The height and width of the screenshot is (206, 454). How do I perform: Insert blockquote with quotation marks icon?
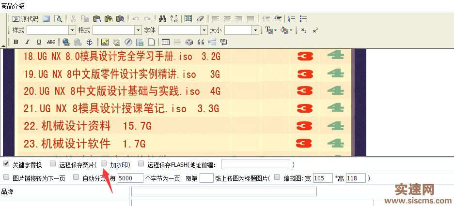pos(201,42)
